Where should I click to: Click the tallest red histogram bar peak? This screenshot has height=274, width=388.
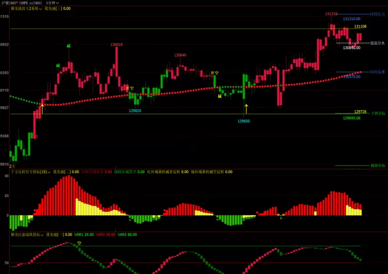click(69, 176)
